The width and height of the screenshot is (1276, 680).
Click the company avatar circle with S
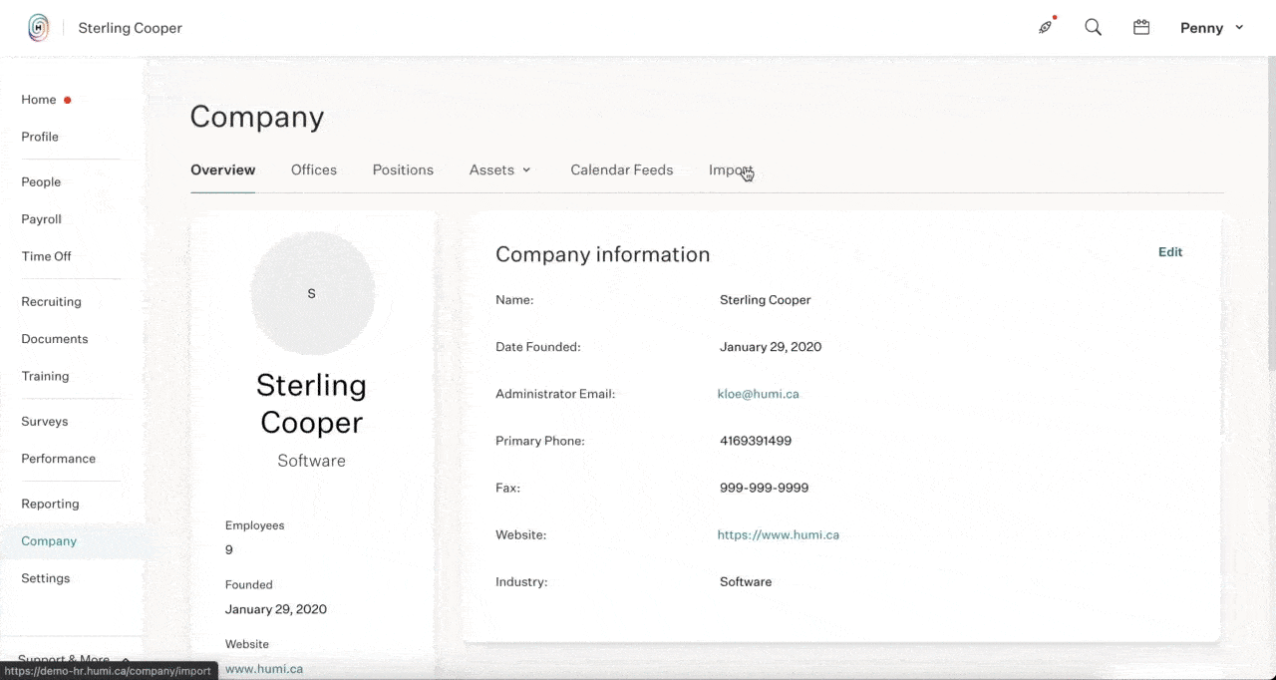(312, 293)
